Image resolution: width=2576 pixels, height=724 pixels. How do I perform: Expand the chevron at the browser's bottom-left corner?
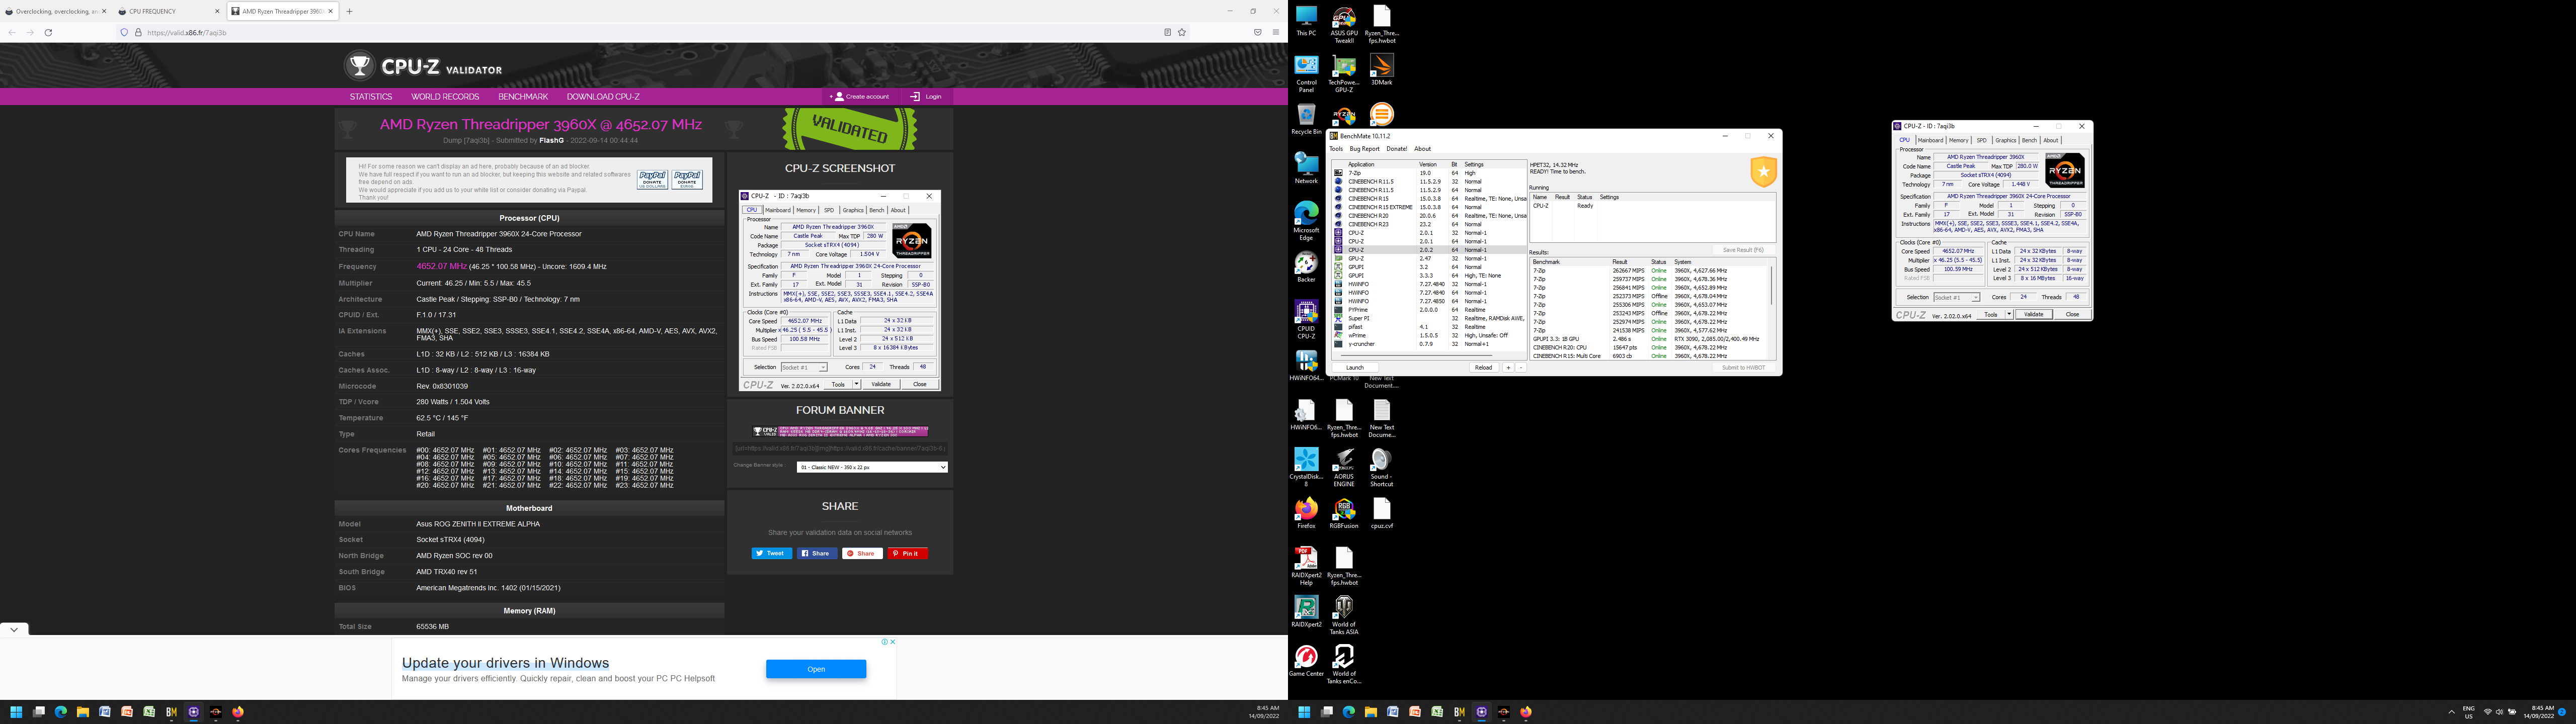click(x=14, y=630)
